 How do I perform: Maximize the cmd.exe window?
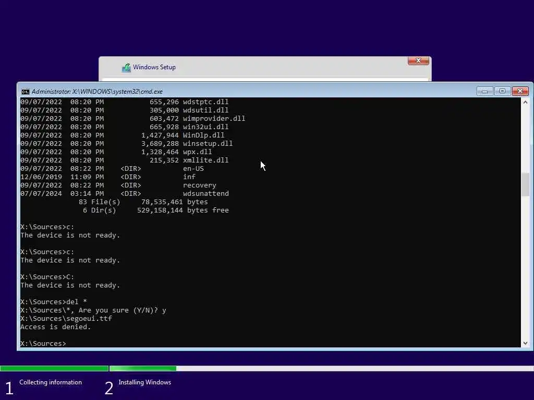(x=502, y=91)
